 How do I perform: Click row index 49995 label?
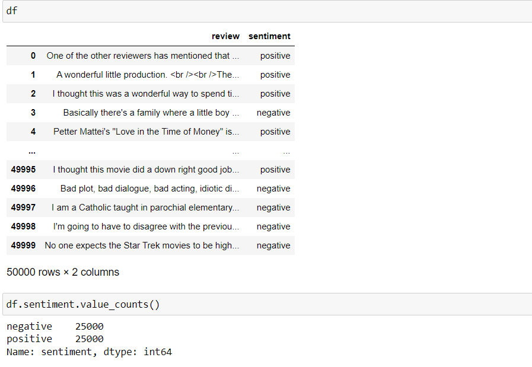pos(23,170)
